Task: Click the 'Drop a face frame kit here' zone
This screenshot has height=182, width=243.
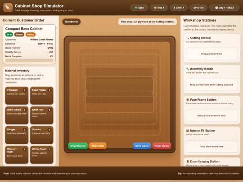Action: tap(212, 115)
